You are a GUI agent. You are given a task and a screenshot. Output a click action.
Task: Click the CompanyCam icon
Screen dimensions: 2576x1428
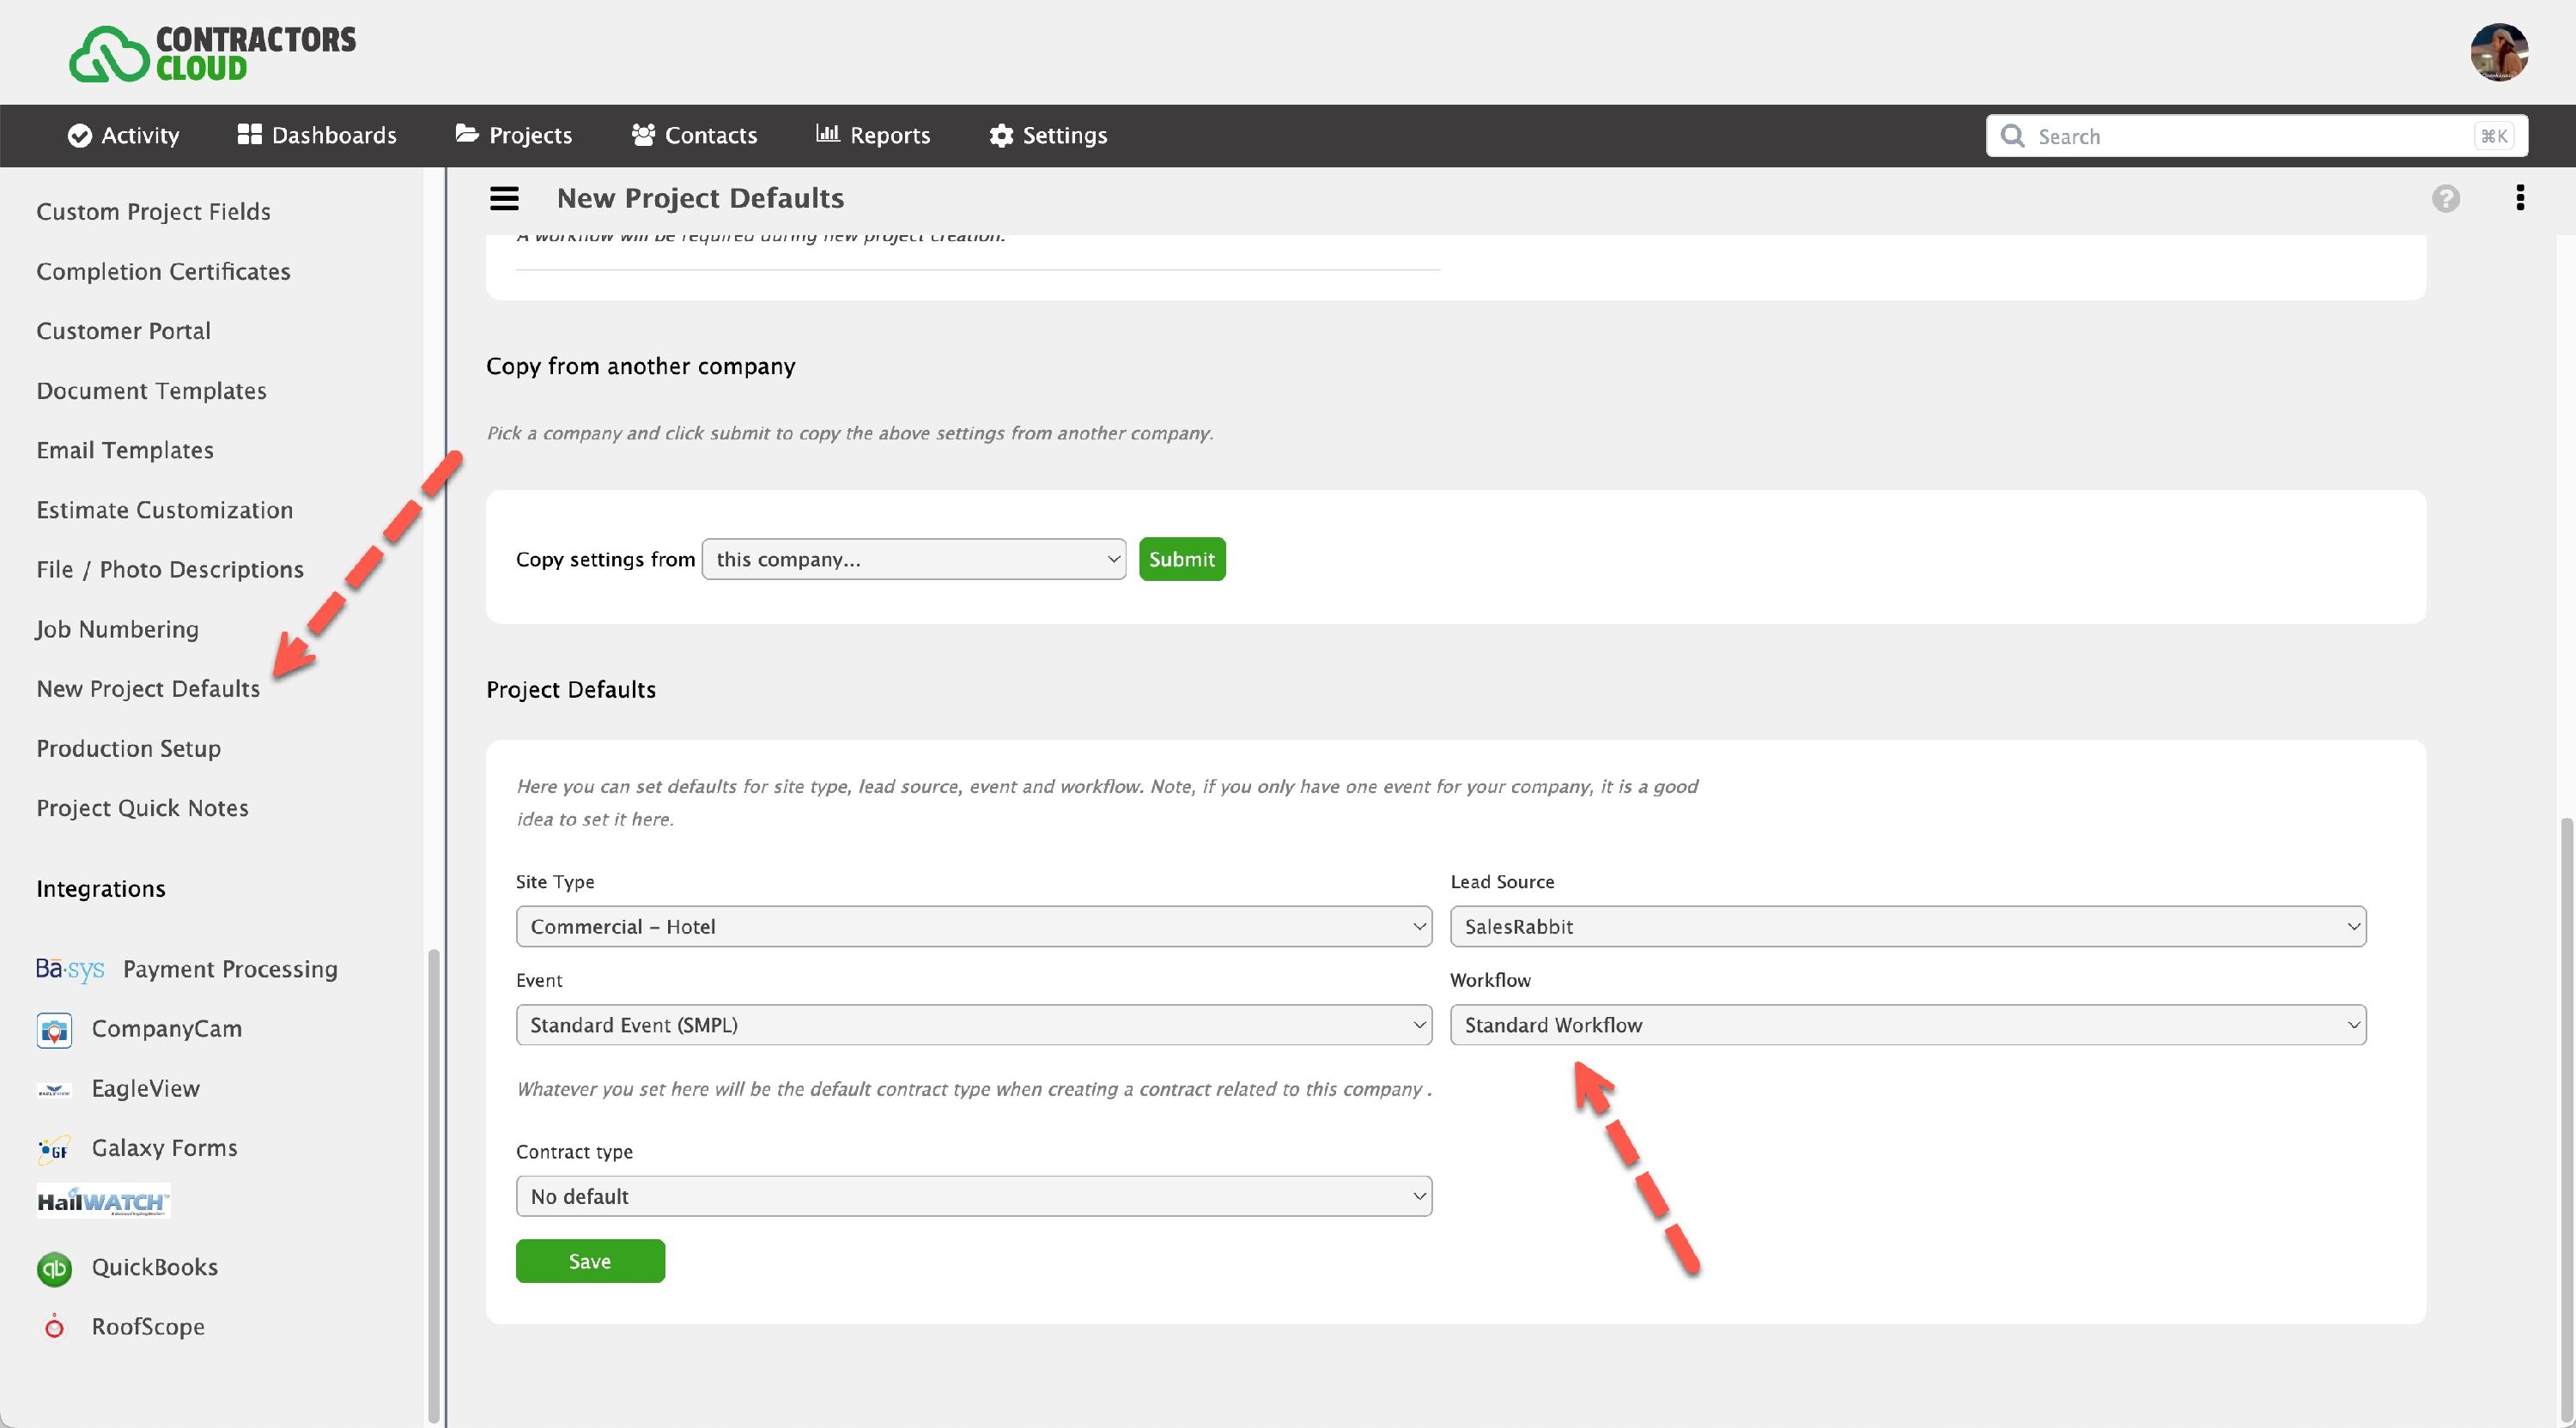pos(54,1029)
